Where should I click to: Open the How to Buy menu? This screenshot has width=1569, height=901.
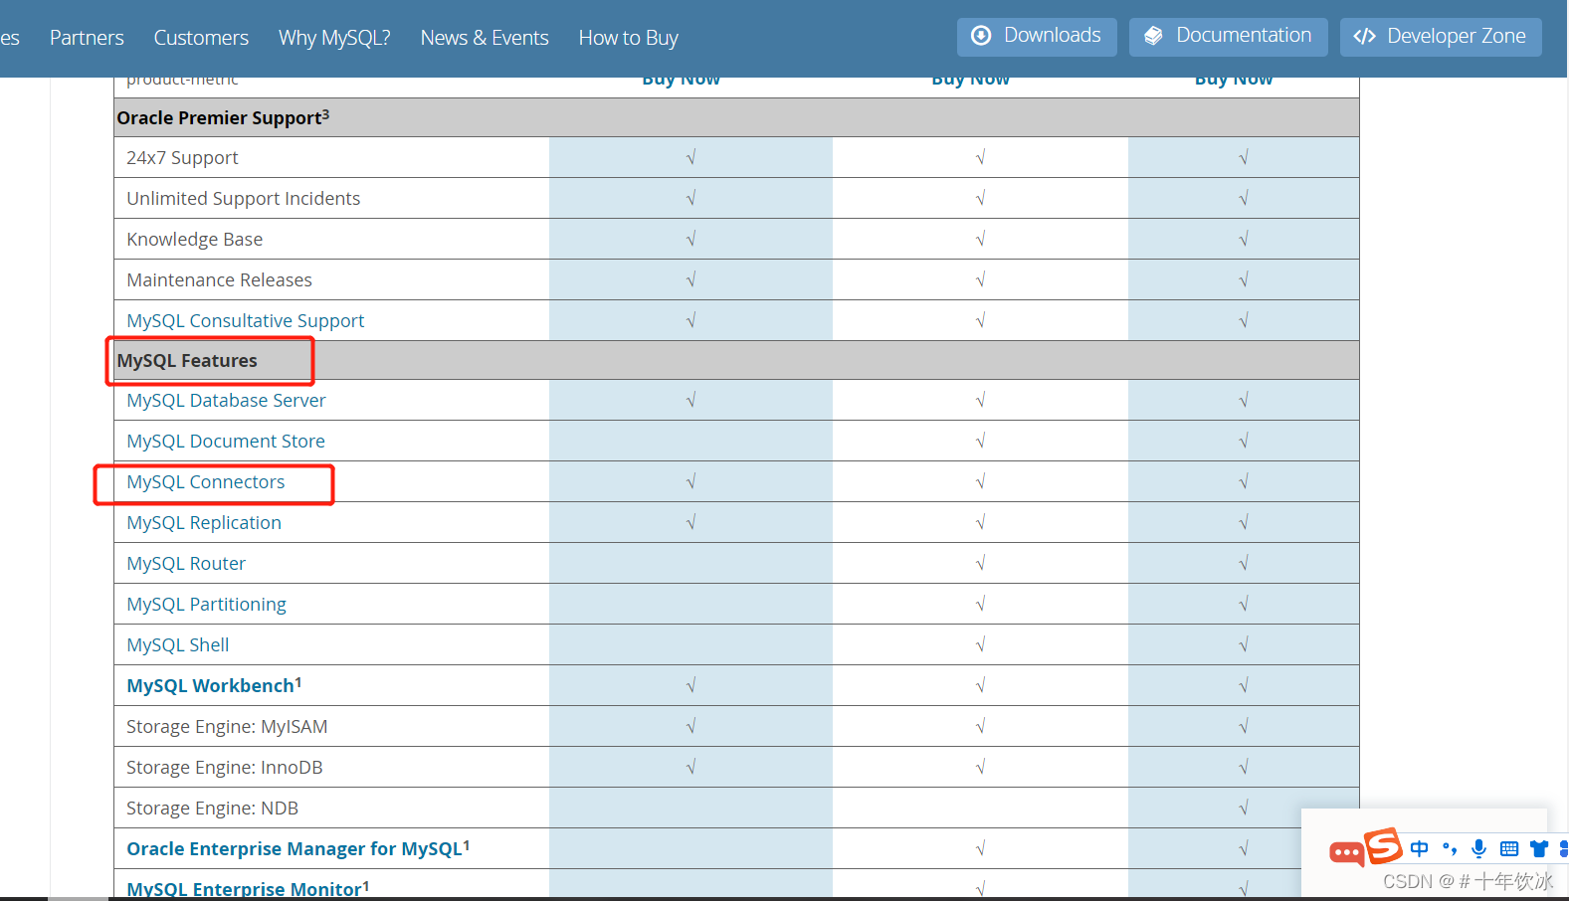(x=629, y=38)
